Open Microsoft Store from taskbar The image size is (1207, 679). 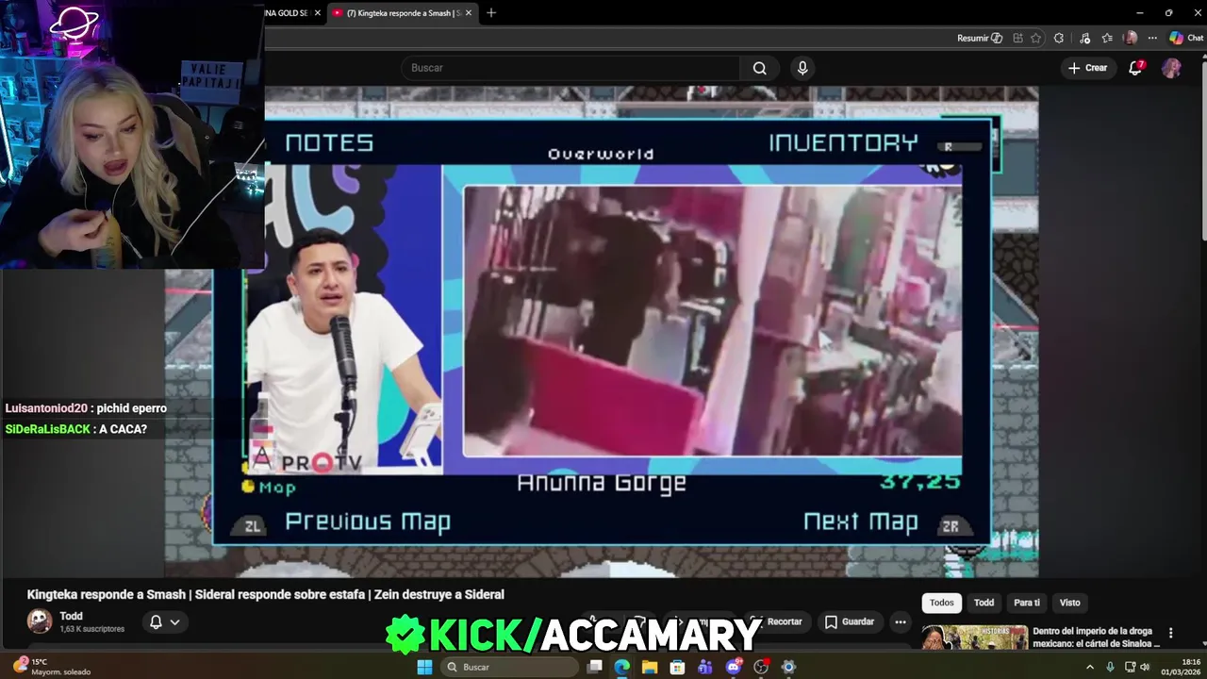coord(677,667)
